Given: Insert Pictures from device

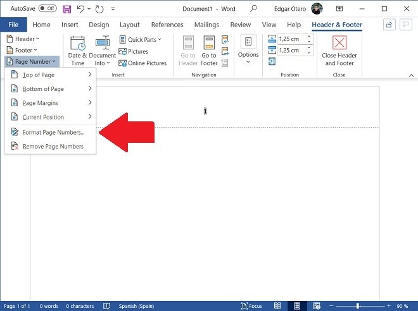Looking at the screenshot, I should [133, 51].
